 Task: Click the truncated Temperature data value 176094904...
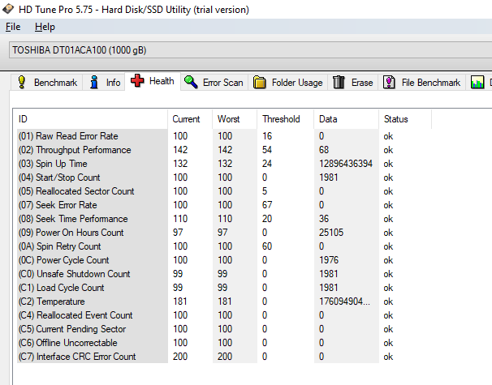(344, 302)
